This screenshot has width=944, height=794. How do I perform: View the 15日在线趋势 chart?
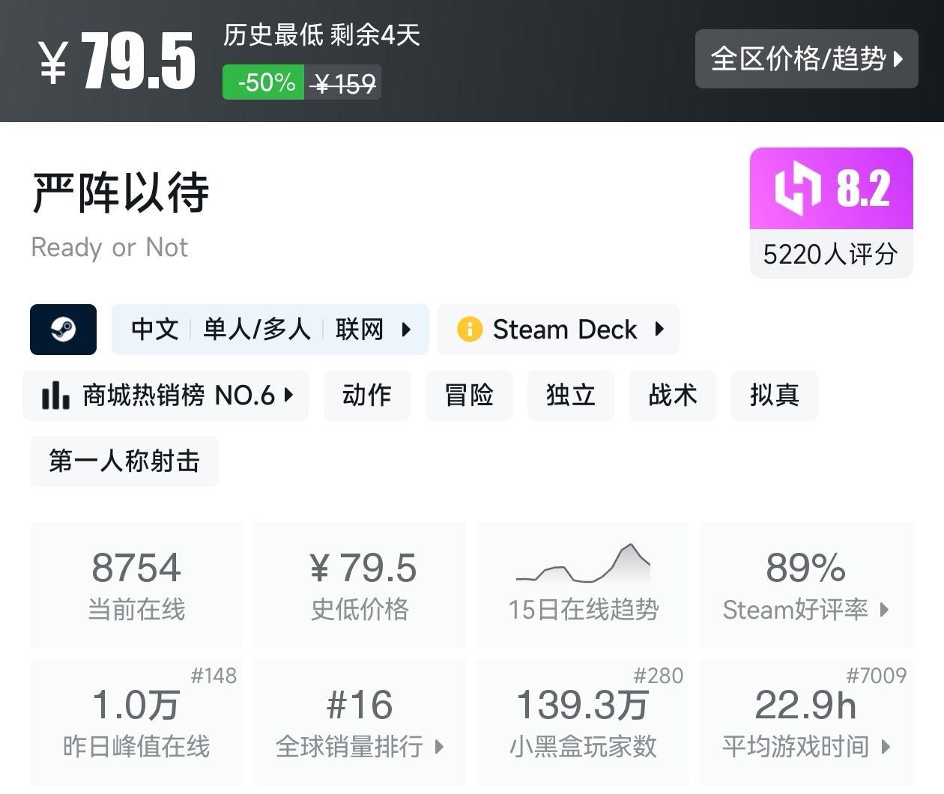click(x=583, y=585)
